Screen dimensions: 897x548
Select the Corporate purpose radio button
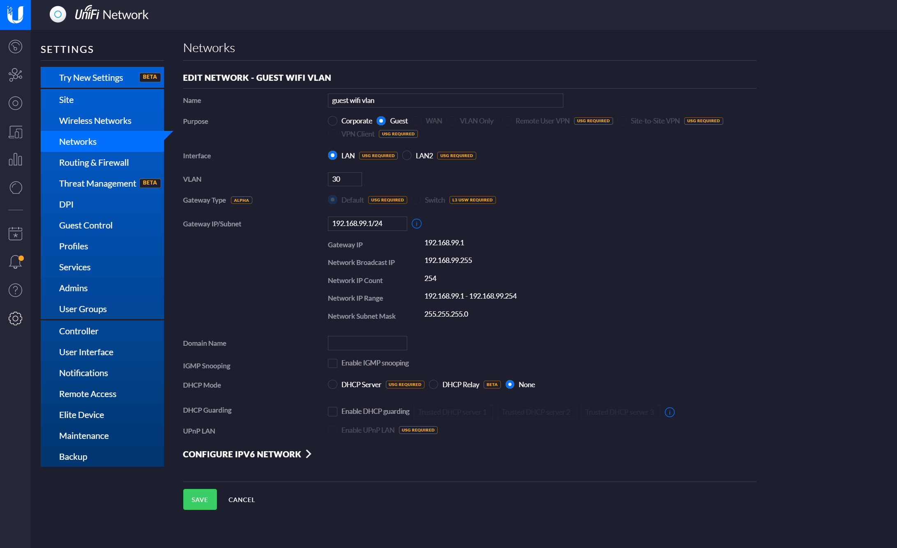(x=332, y=121)
